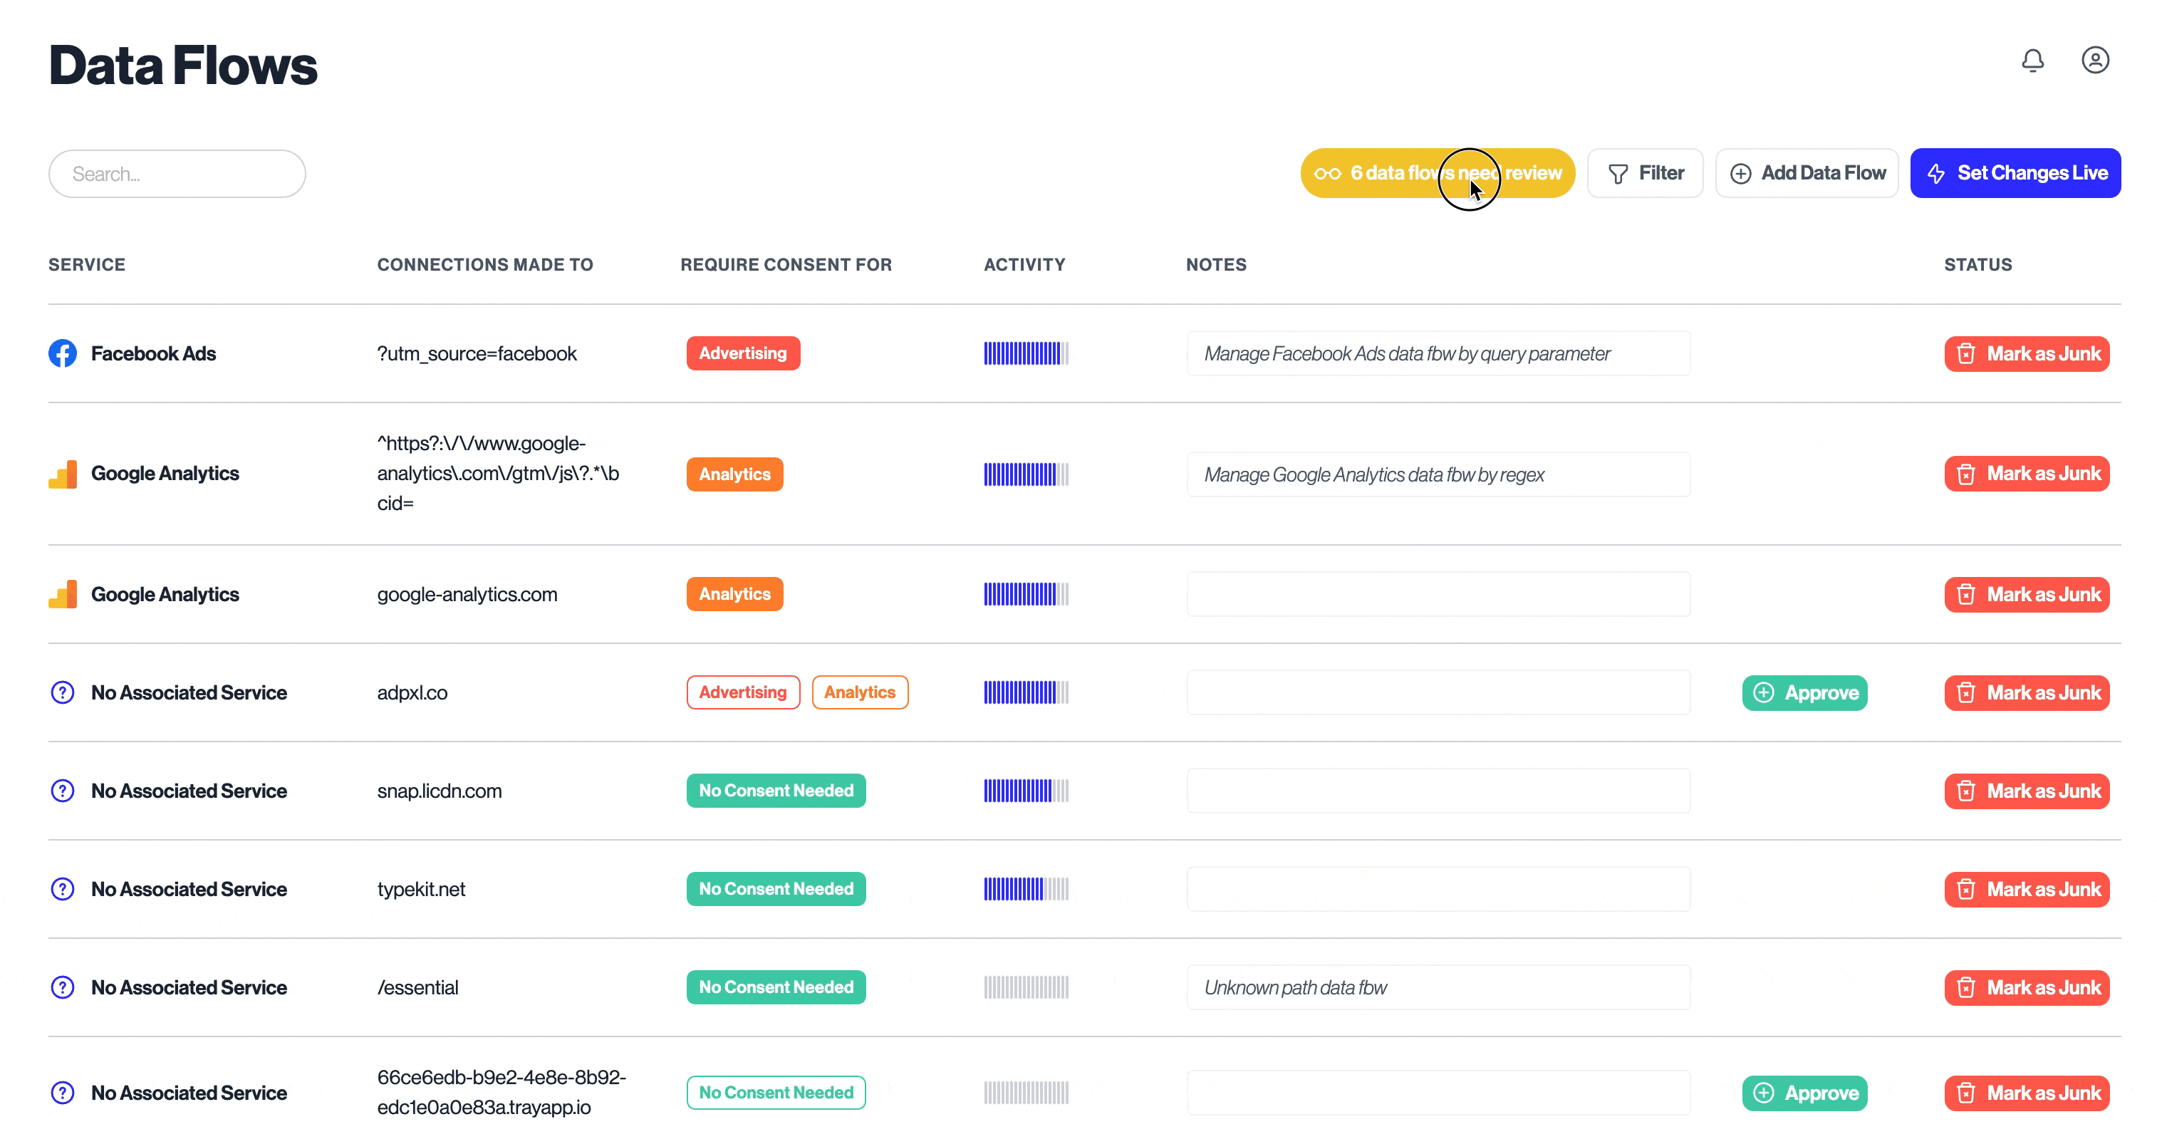Image resolution: width=2157 pixels, height=1144 pixels.
Task: Toggle the Analytics tag on the adpxl.co row
Action: (x=859, y=692)
